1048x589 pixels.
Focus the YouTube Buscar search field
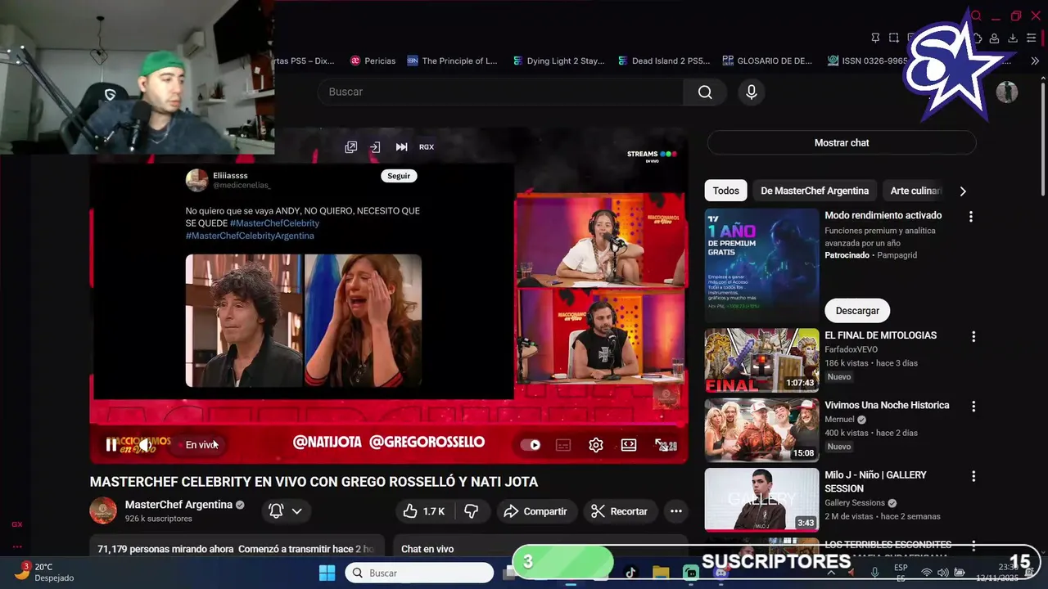click(x=501, y=92)
